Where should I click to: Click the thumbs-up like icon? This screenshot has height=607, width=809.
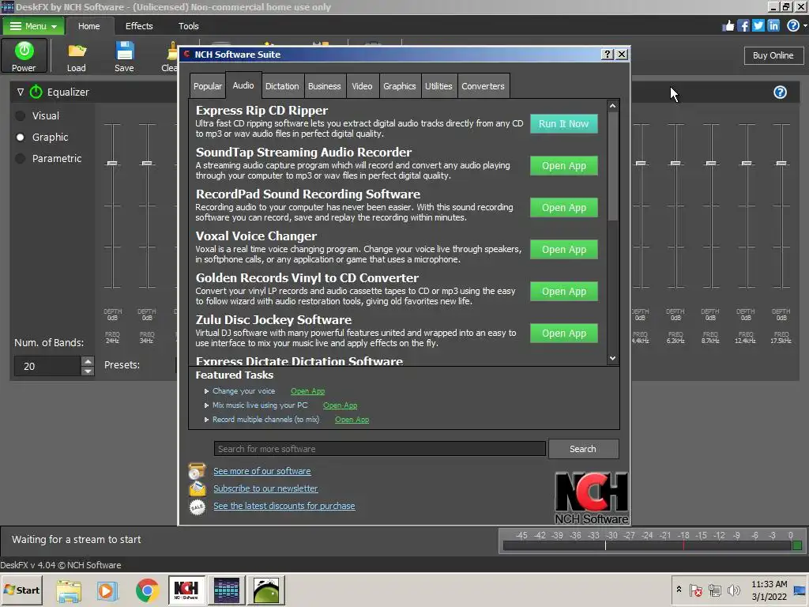click(728, 26)
